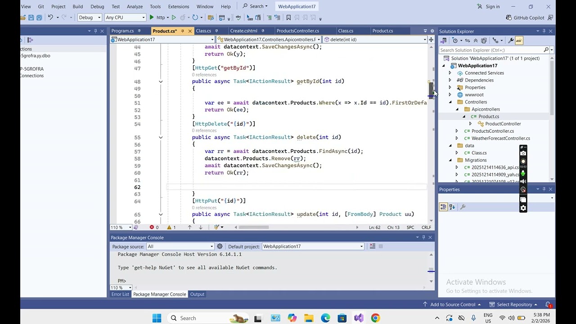The width and height of the screenshot is (576, 324).
Task: Click Alphabetical sort icon in Properties panel
Action: pyautogui.click(x=452, y=207)
